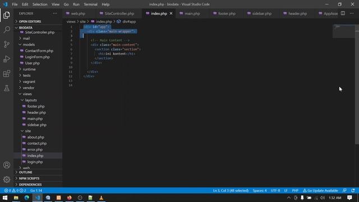Click the editor minimap preview

344,31
